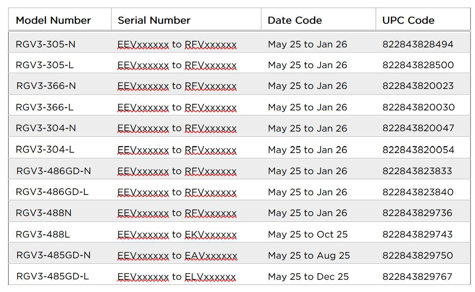Image resolution: width=475 pixels, height=292 pixels.
Task: Click the serial range ending in EKVxxxxxx
Action: pos(177,234)
